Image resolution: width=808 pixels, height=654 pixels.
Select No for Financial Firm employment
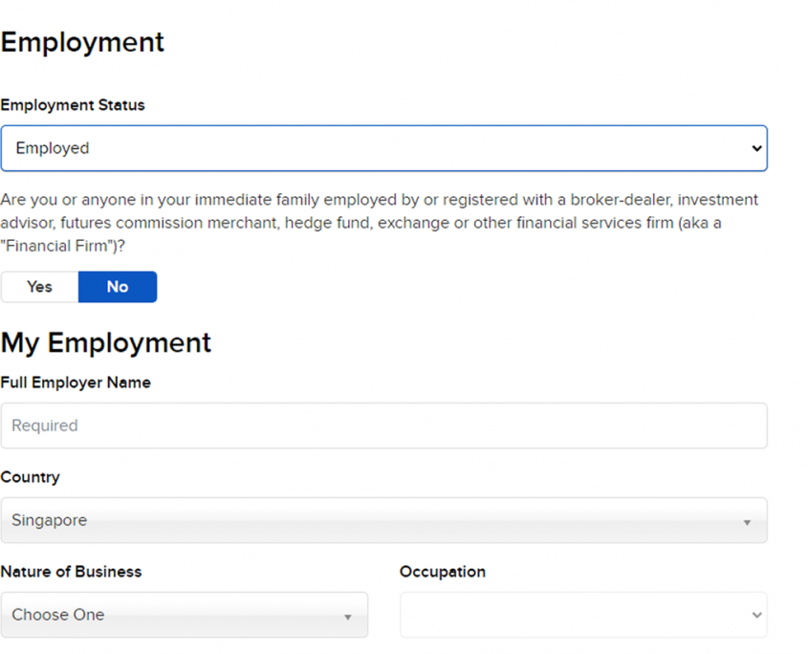[x=118, y=287]
